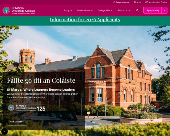This screenshot has width=170, height=136.
Task: Expand the International menu
Action: tap(85, 10)
